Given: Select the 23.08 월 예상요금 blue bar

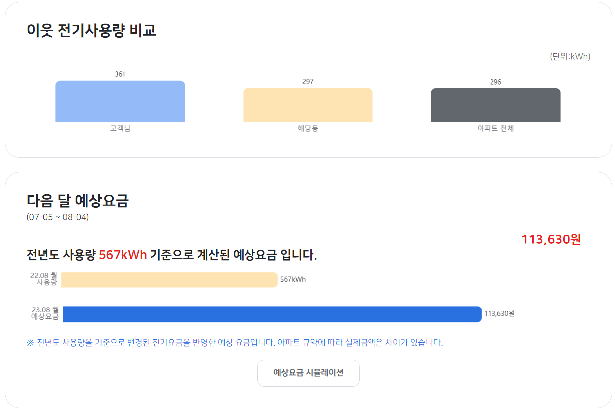Looking at the screenshot, I should 271,313.
